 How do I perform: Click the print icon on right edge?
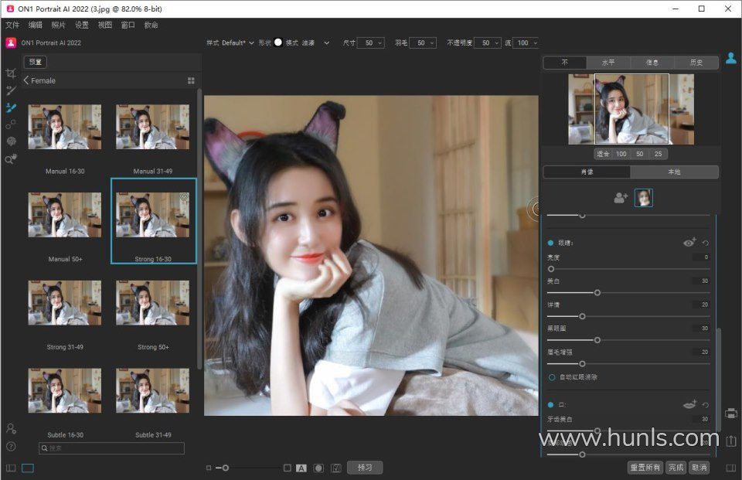[x=731, y=413]
